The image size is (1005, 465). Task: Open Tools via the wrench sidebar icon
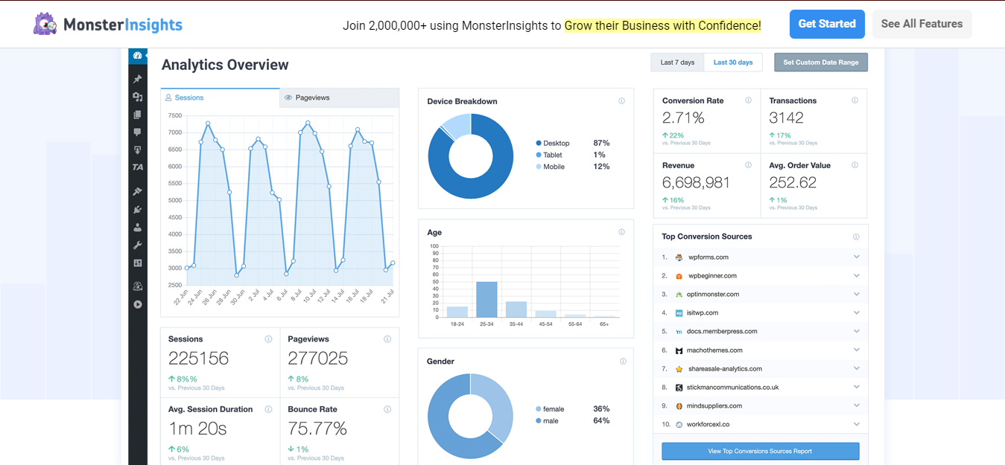pos(137,246)
